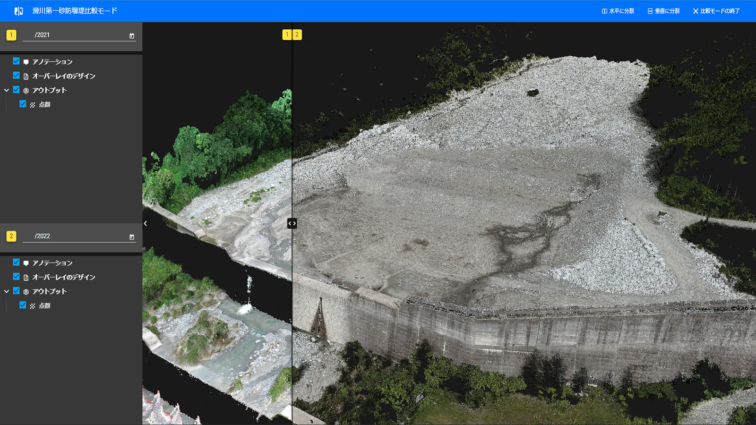Image resolution: width=756 pixels, height=425 pixels.
Task: Disable the 点群 checkbox in 2022 panel
Action: coord(22,306)
